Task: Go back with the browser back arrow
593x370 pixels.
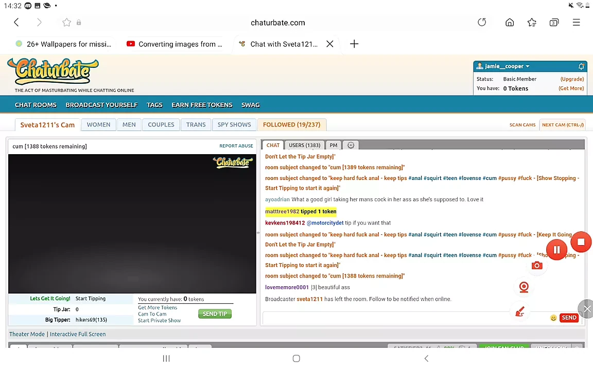Action: pos(16,22)
